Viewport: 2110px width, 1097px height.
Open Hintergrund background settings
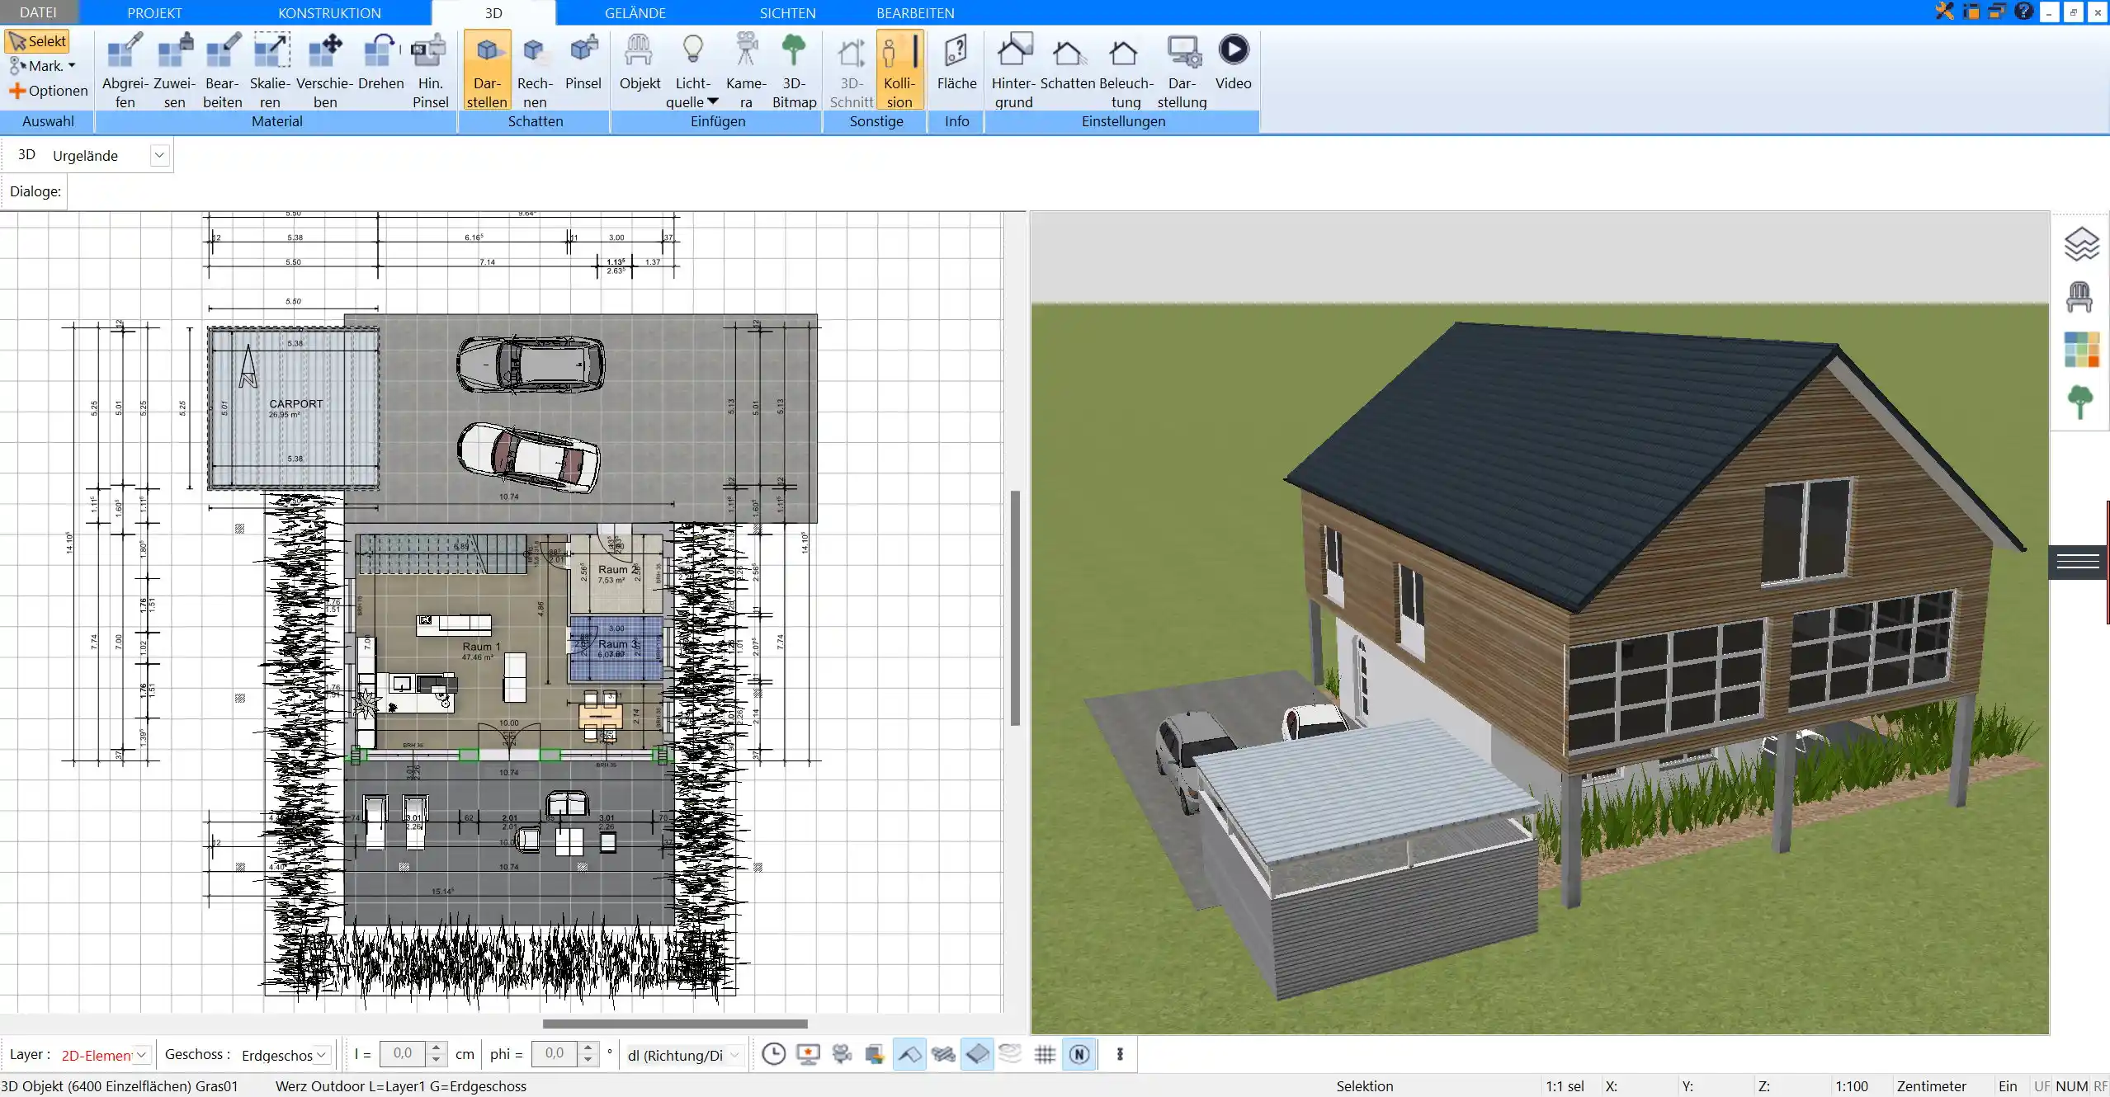(x=1013, y=70)
